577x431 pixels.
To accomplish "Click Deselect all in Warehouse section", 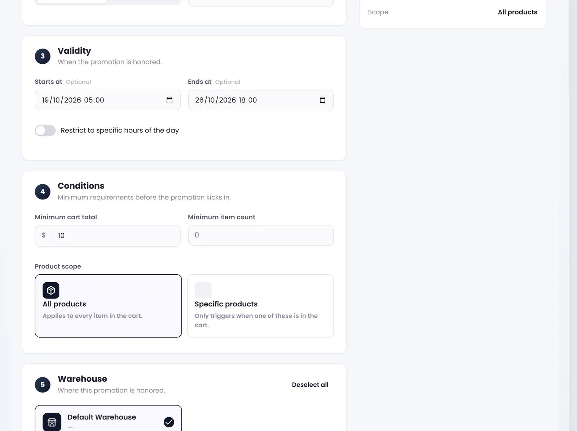I will 310,385.
